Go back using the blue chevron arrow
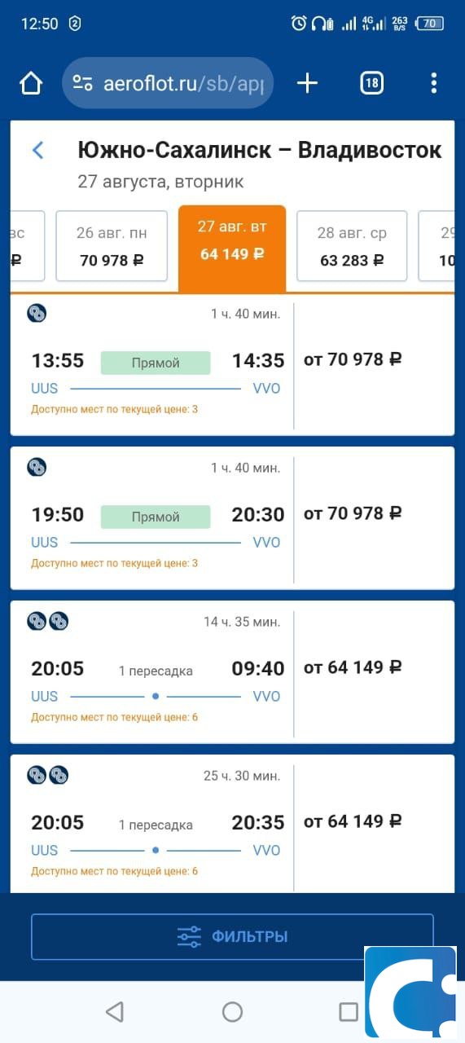The image size is (465, 1043). tap(37, 150)
